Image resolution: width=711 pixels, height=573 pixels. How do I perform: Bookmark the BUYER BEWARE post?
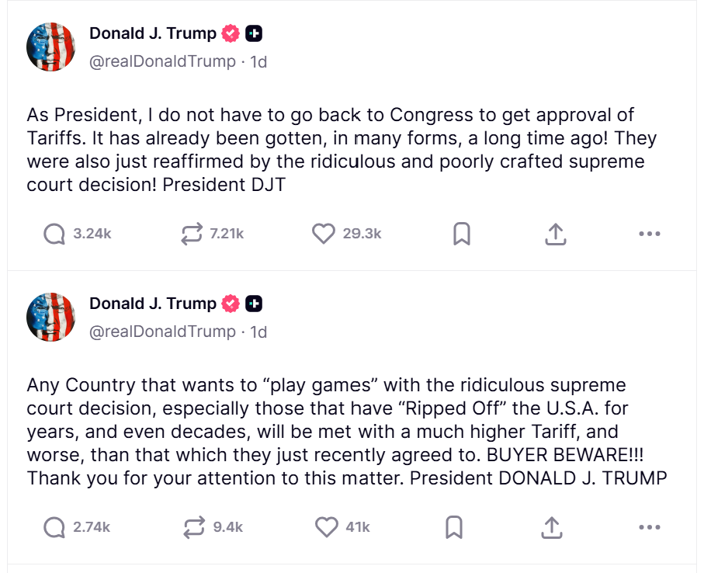coord(455,527)
